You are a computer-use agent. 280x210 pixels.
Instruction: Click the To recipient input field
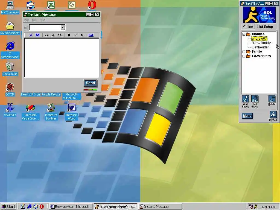[45, 27]
